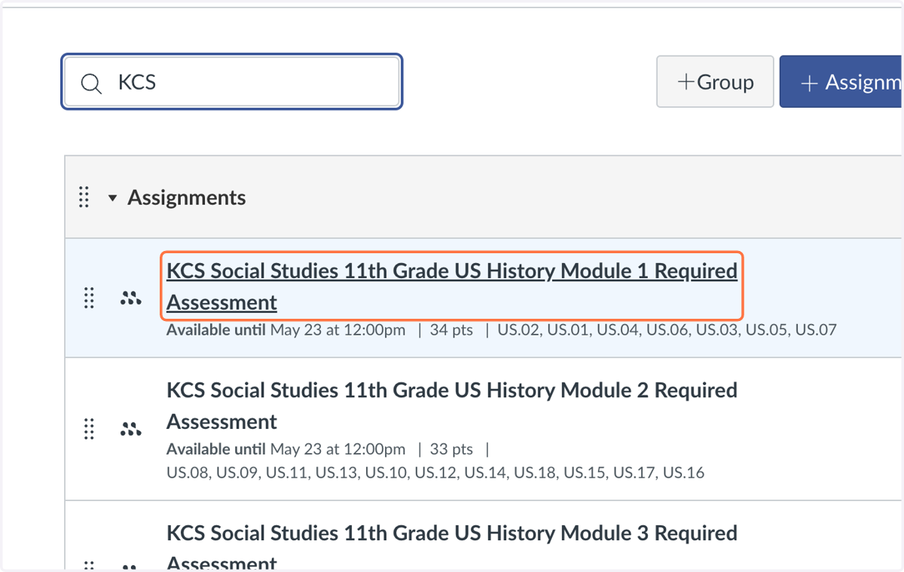Click the Assignments group heading text

187,197
